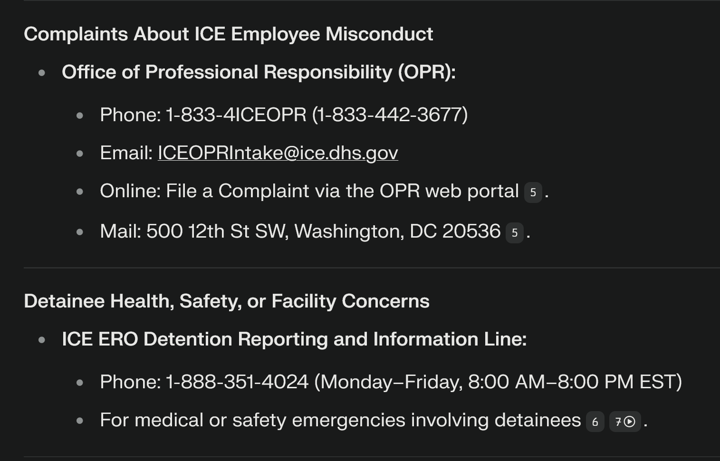Click the Detainee Health, Safety, or Facility Concerns heading
This screenshot has width=720, height=461.
(x=227, y=301)
